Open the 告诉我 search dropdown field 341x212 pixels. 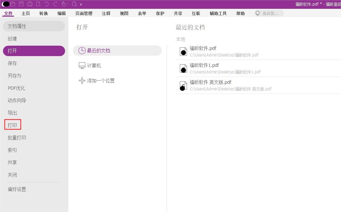coord(268,13)
